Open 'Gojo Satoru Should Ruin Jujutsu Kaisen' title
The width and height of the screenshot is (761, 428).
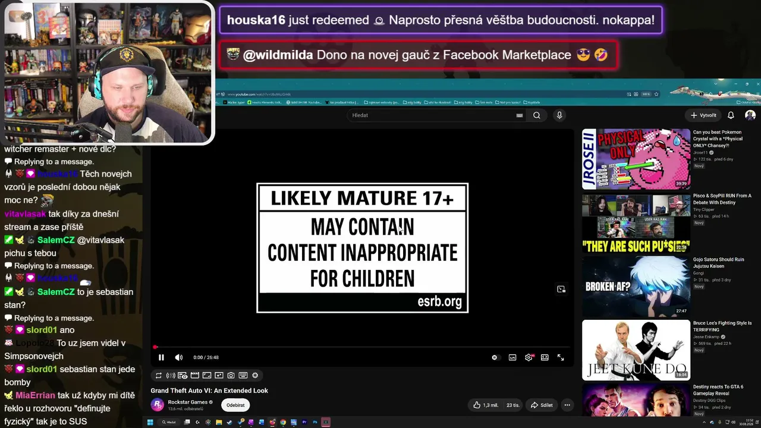tap(719, 263)
